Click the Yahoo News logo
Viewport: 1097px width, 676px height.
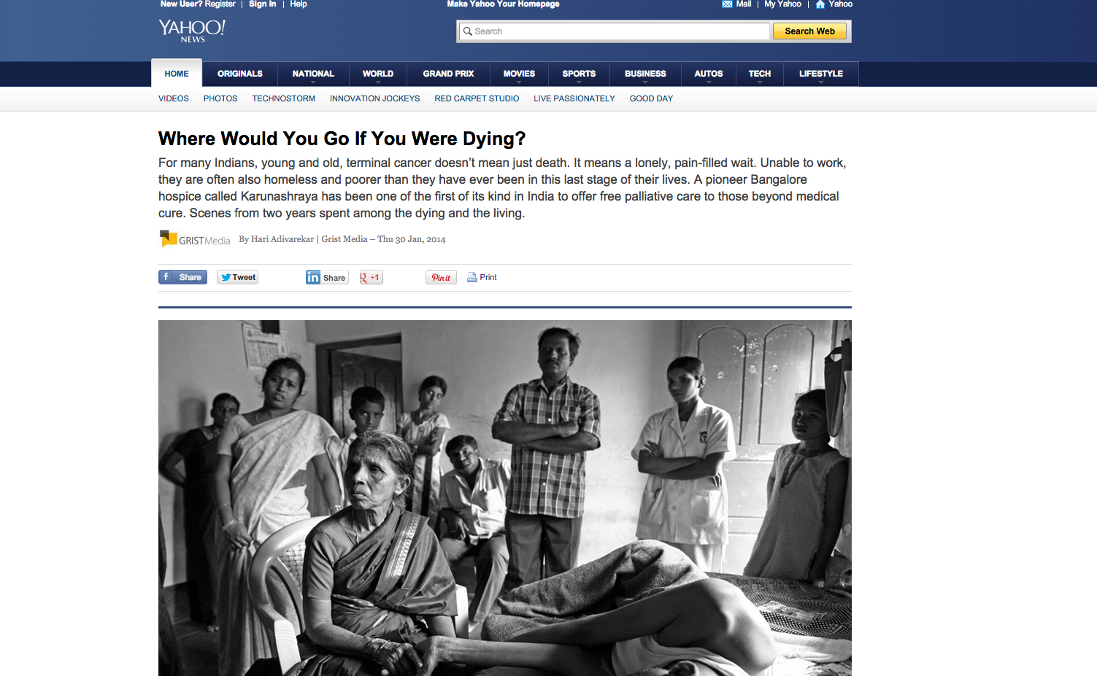coord(192,31)
